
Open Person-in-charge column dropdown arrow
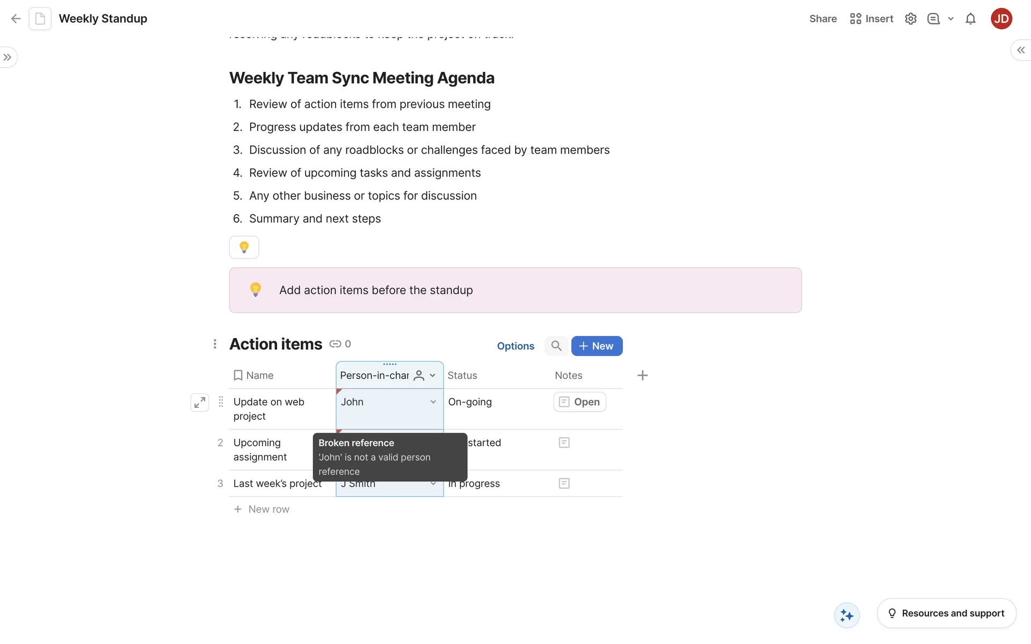point(433,376)
